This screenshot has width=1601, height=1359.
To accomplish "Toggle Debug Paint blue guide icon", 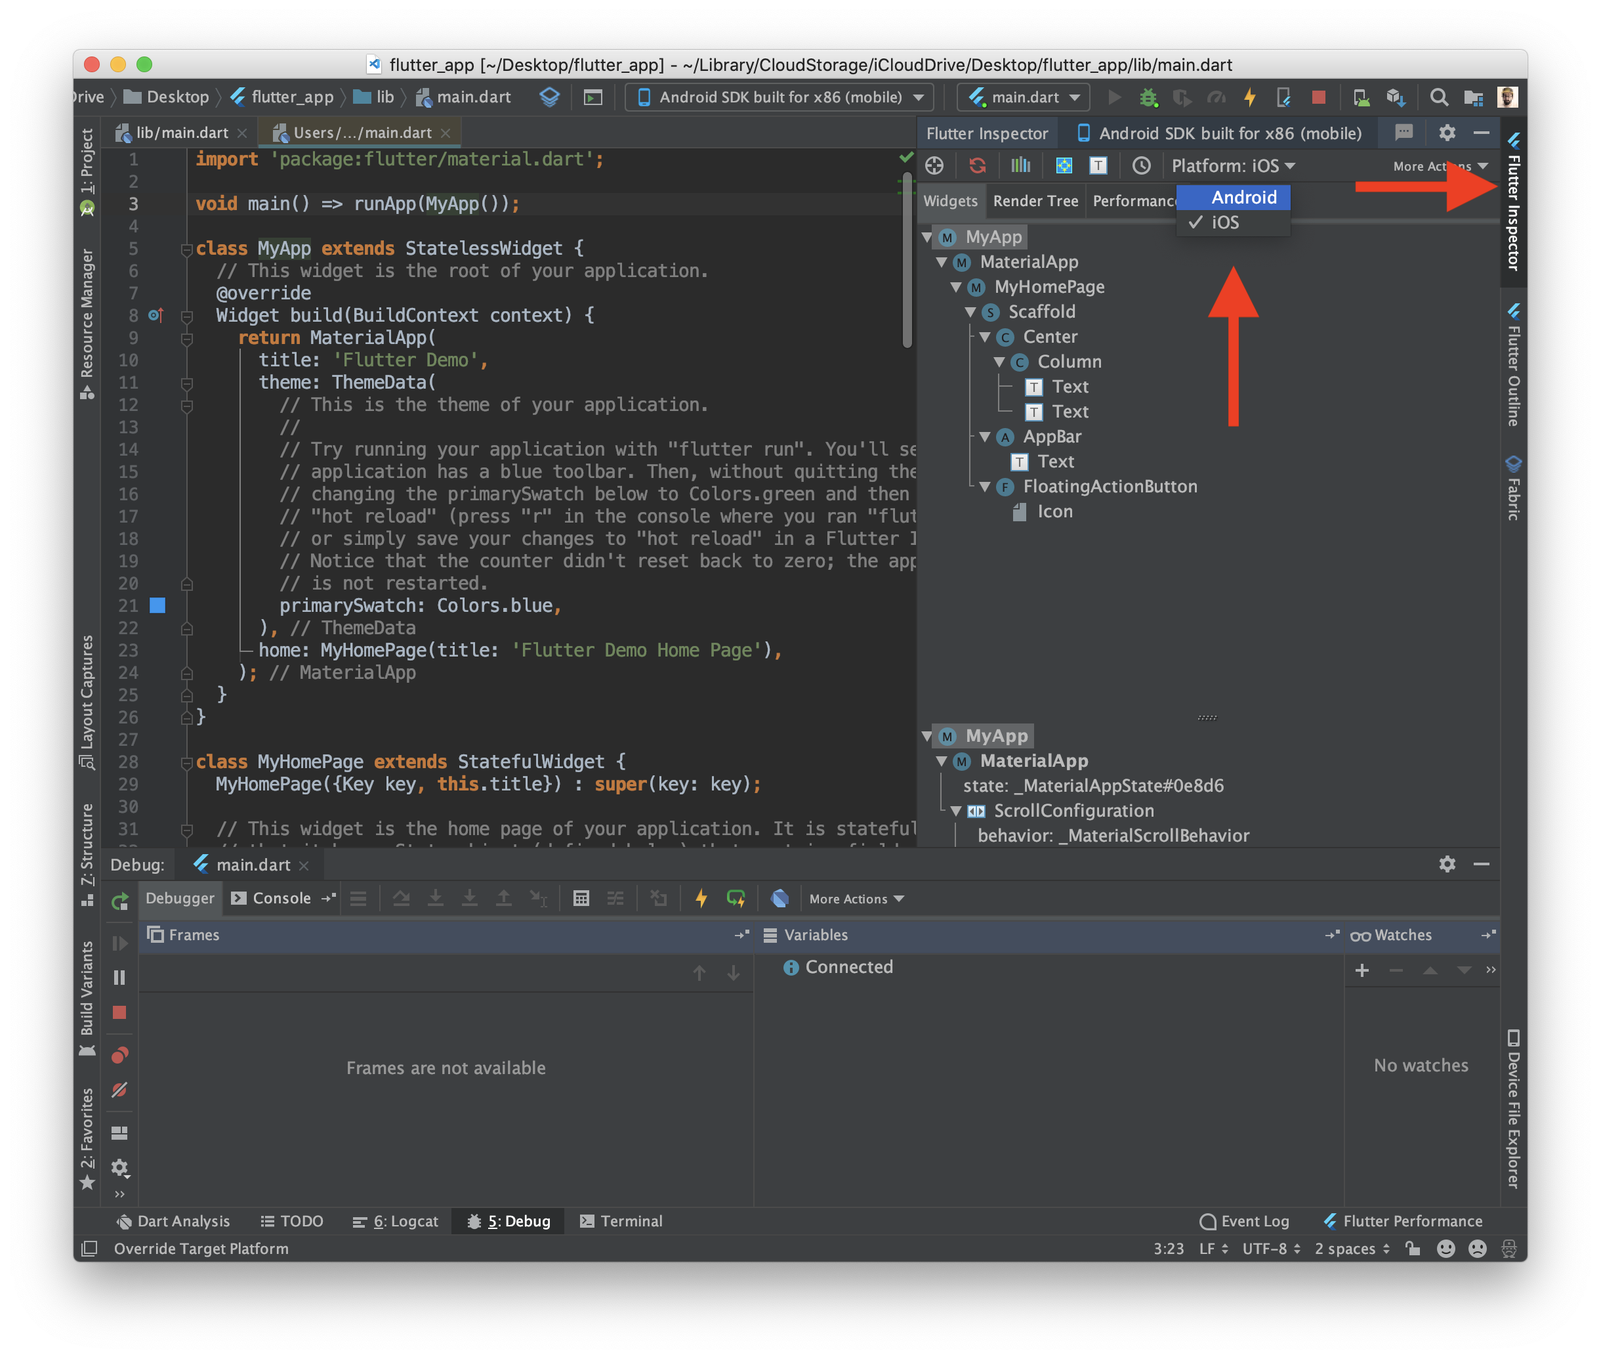I will 1064,165.
